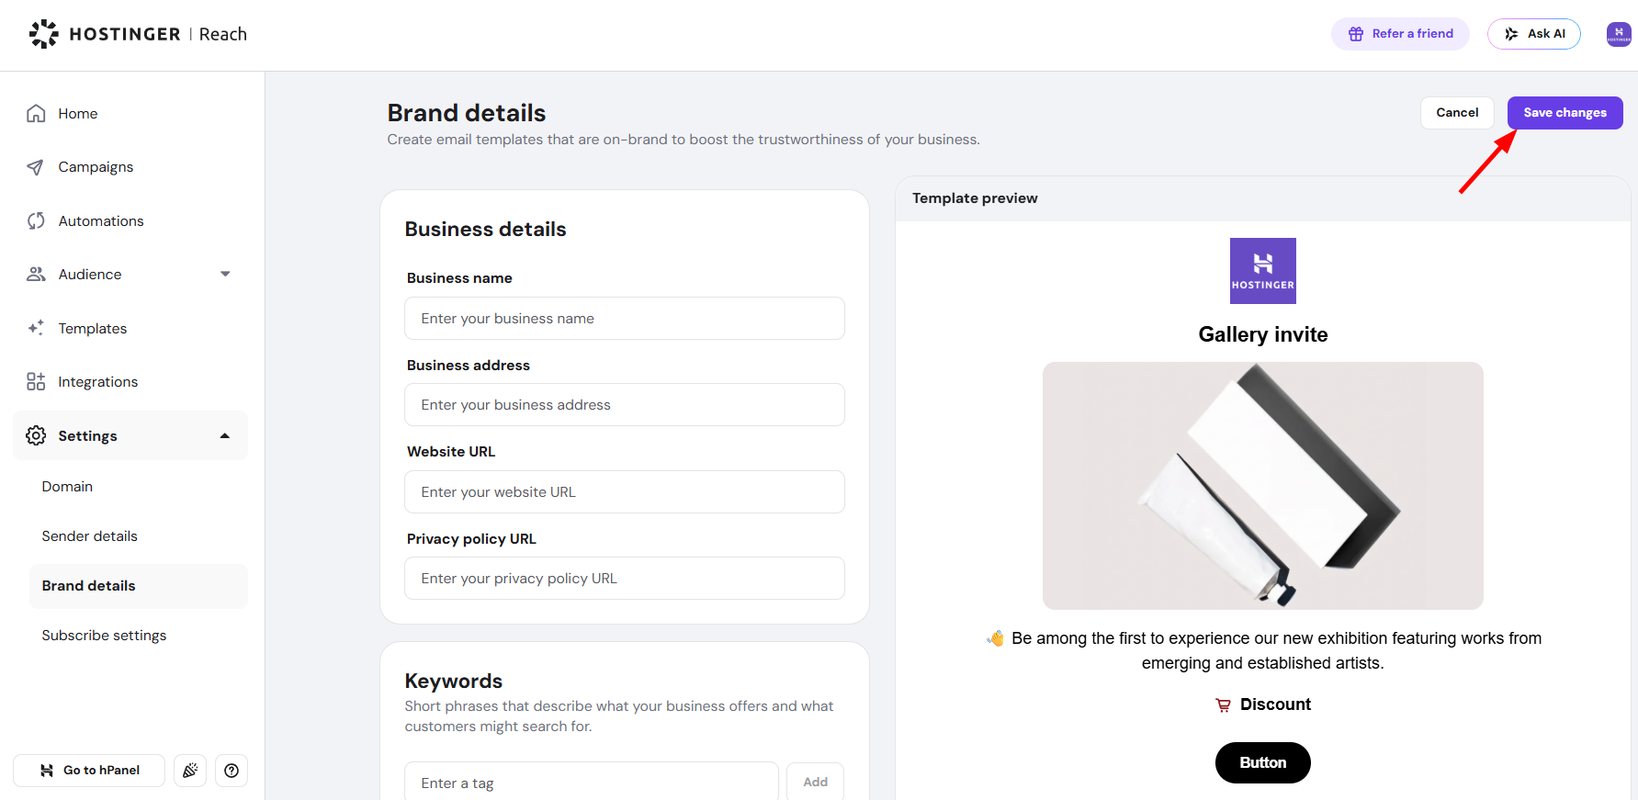1638x800 pixels.
Task: Click the party popper icon button
Action: [x=190, y=771]
